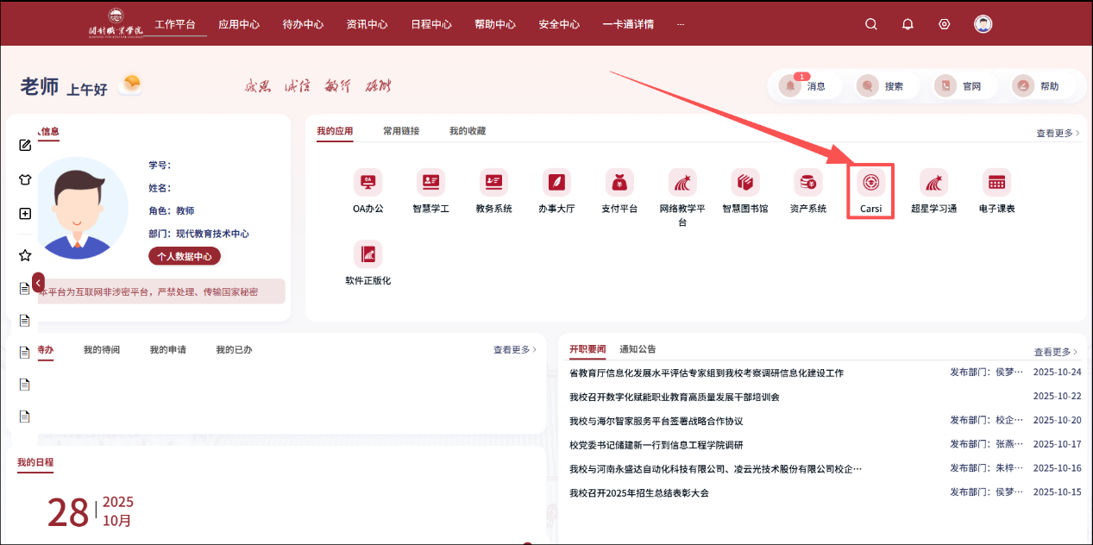This screenshot has width=1093, height=545.
Task: Open the 消息 messages button
Action: pos(804,86)
